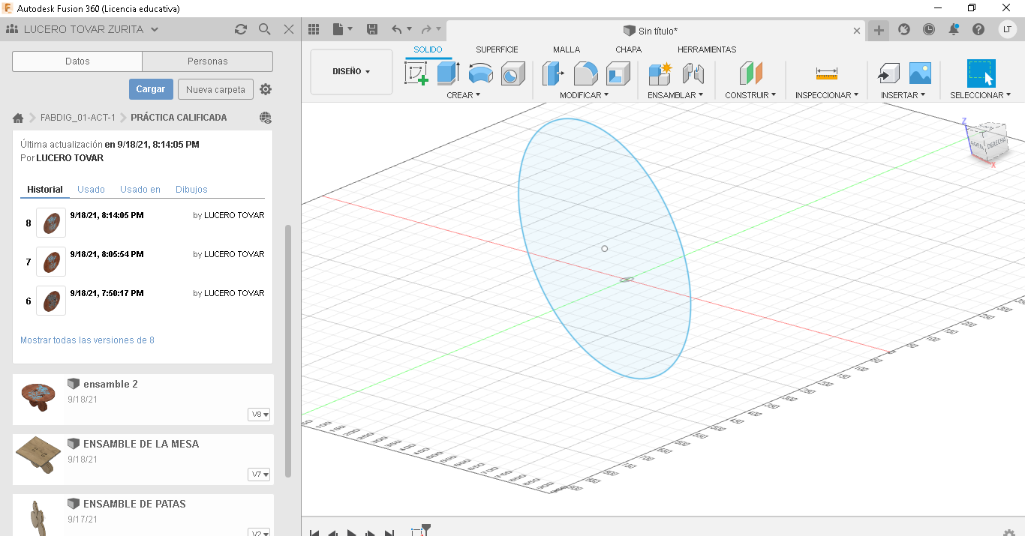Image resolution: width=1025 pixels, height=536 pixels.
Task: Click the Insert Derive icon
Action: click(x=888, y=73)
